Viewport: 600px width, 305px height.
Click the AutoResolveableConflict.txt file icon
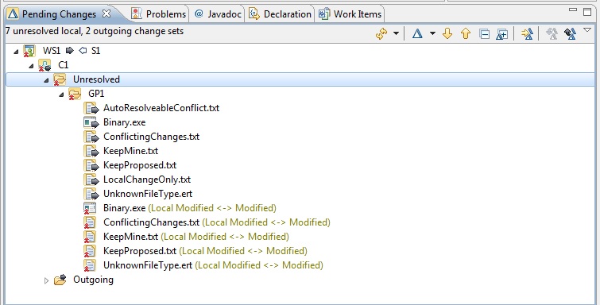pos(91,108)
